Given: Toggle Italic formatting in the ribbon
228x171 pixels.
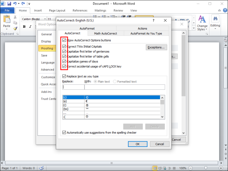Looking at the screenshot, I should tap(30, 27).
